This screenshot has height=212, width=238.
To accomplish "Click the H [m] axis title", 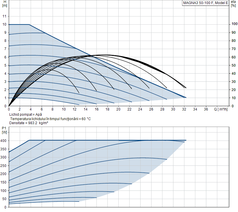I will click(x=5, y=4).
